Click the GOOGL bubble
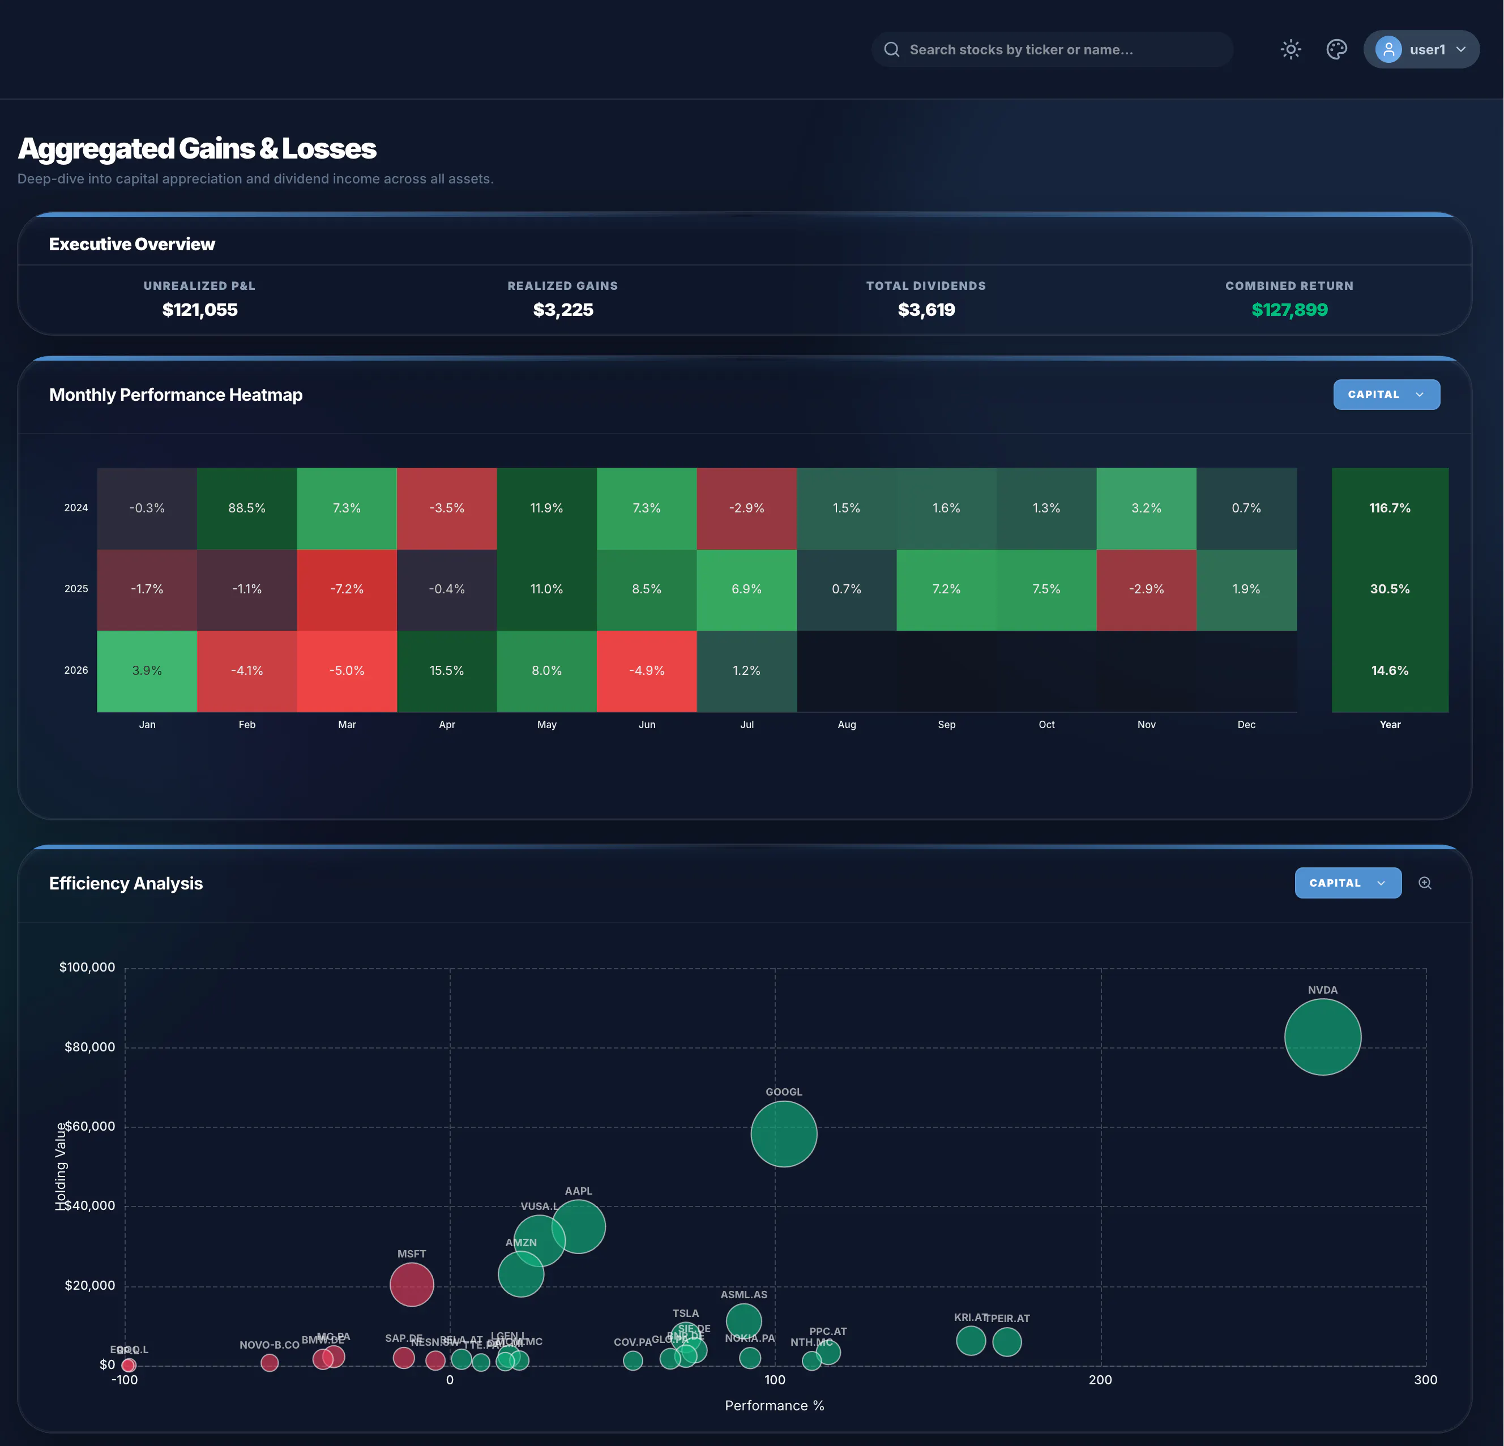Viewport: 1504px width, 1446px height. pyautogui.click(x=784, y=1134)
